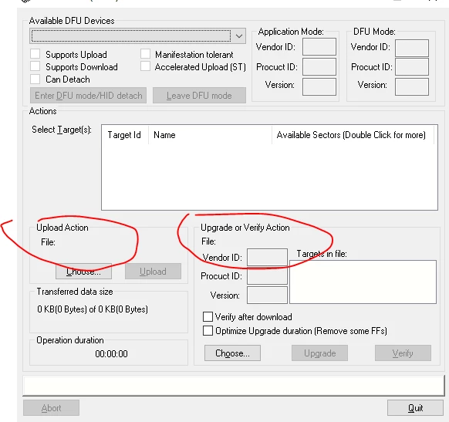The image size is (449, 422).
Task: Click Procuct ID field in Upgrade section
Action: pyautogui.click(x=267, y=275)
